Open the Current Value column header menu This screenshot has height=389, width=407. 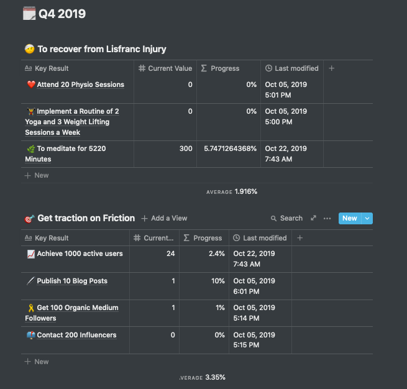click(165, 68)
